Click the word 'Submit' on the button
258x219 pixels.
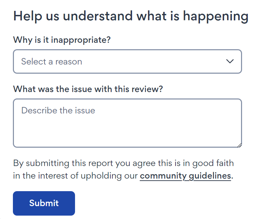click(44, 203)
